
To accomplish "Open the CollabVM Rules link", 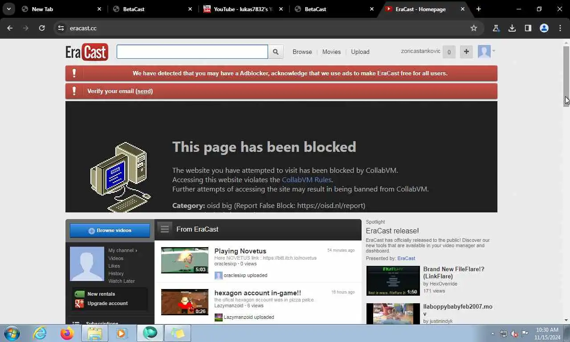I will click(307, 180).
